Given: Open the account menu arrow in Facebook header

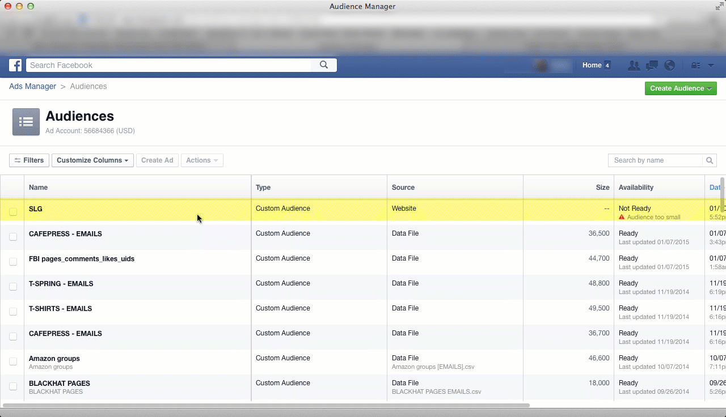Looking at the screenshot, I should pyautogui.click(x=711, y=65).
